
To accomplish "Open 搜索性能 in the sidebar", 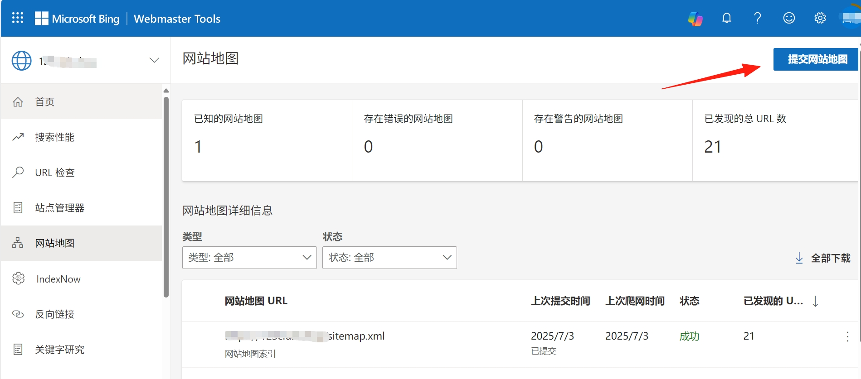I will click(54, 137).
